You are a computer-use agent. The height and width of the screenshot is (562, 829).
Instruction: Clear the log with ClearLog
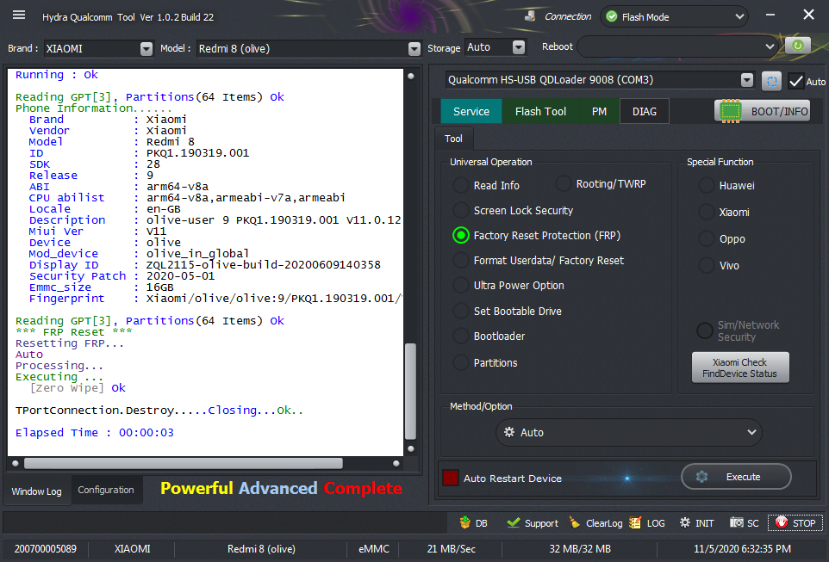tap(595, 523)
